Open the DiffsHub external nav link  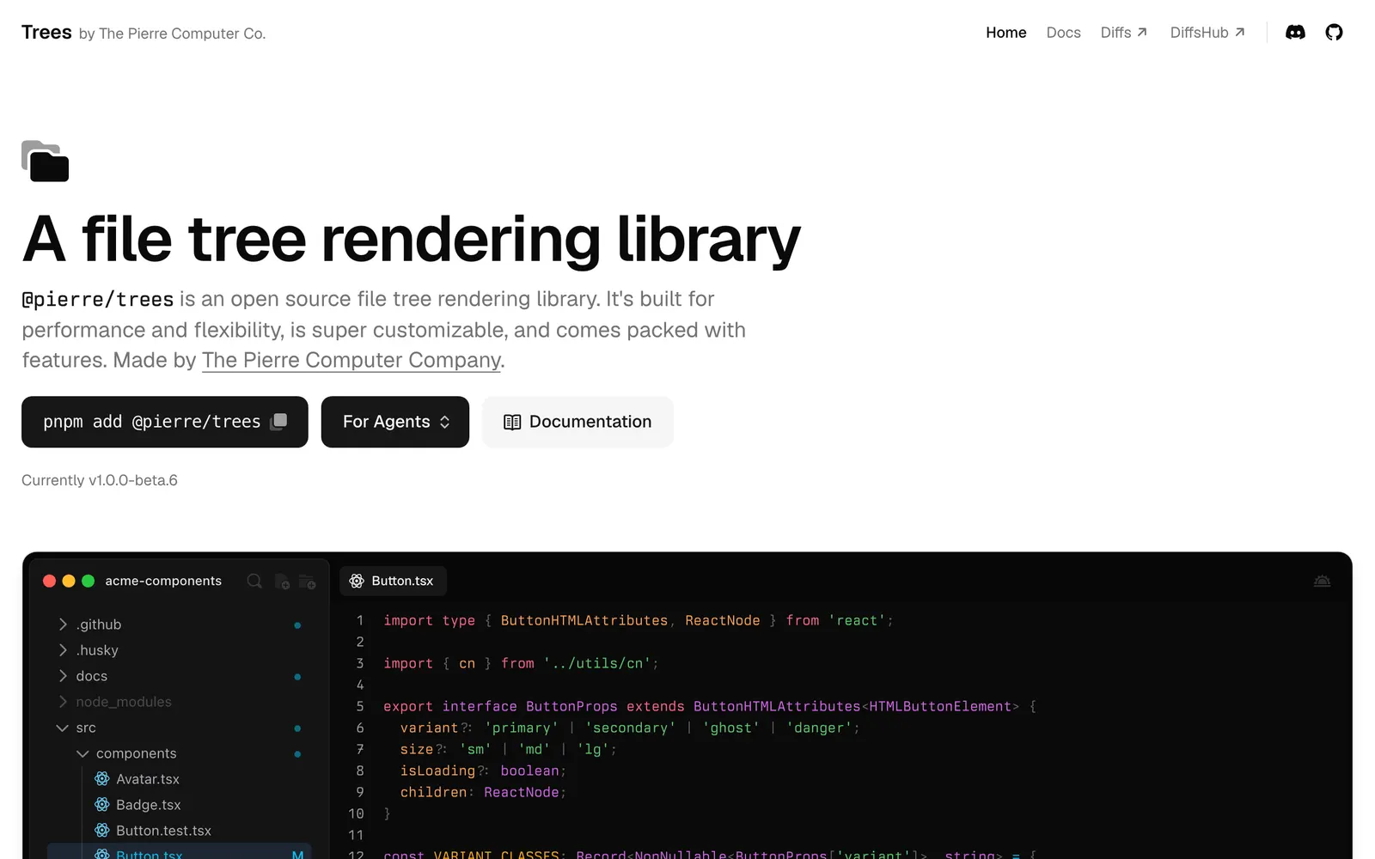[1207, 33]
